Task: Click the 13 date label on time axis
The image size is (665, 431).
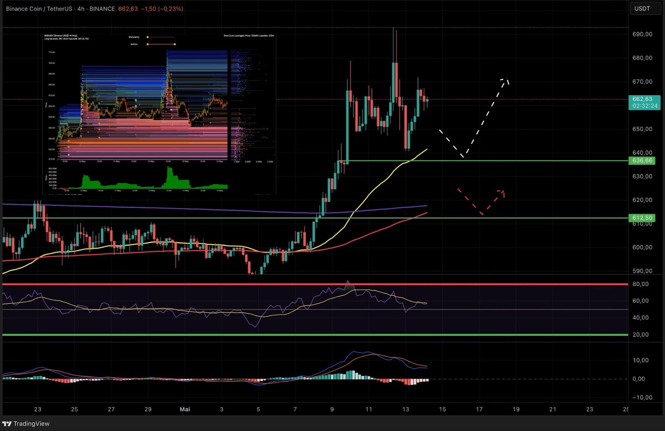Action: [406, 409]
